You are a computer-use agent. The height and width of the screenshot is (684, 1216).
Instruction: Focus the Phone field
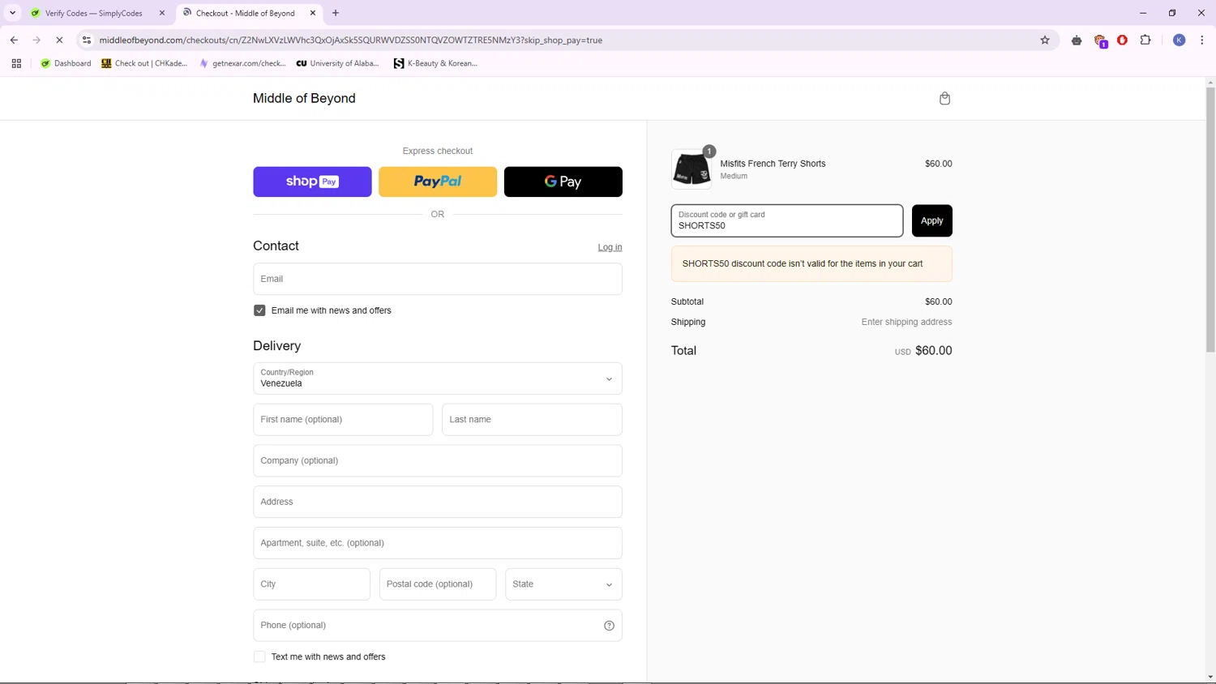point(438,626)
